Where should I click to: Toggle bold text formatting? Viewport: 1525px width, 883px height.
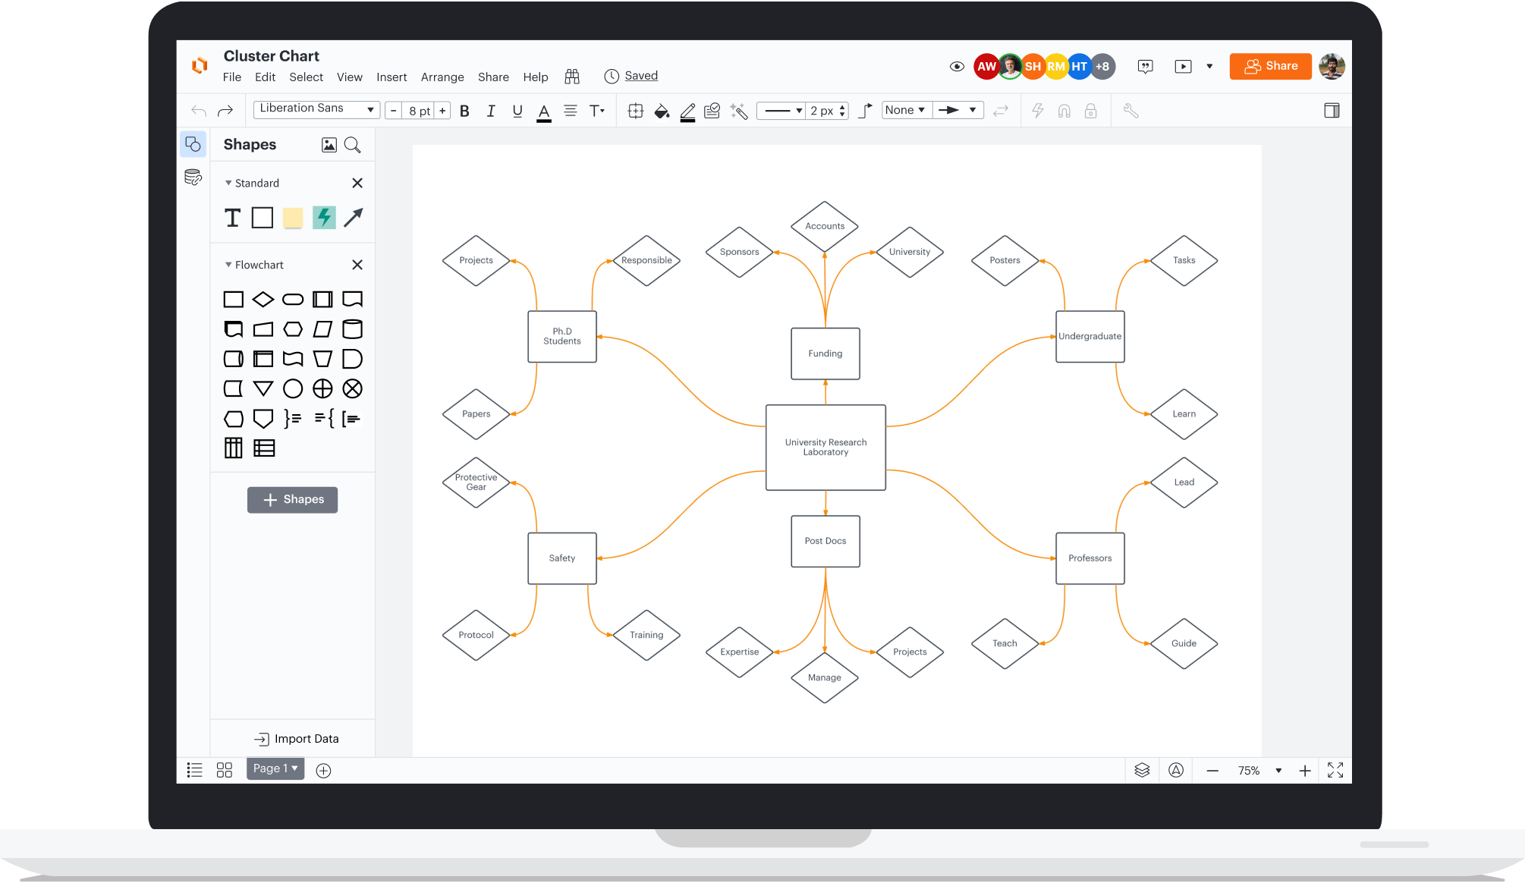coord(464,111)
